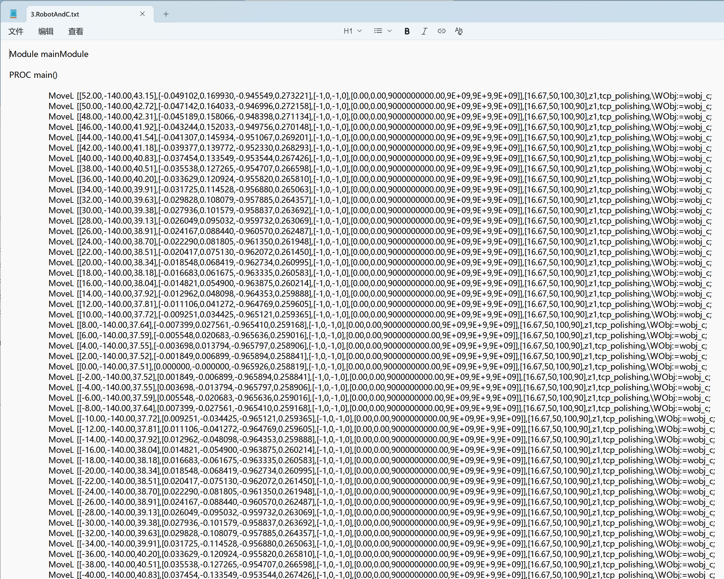This screenshot has height=579, width=724.
Task: Insert a link with the link icon
Action: (441, 31)
